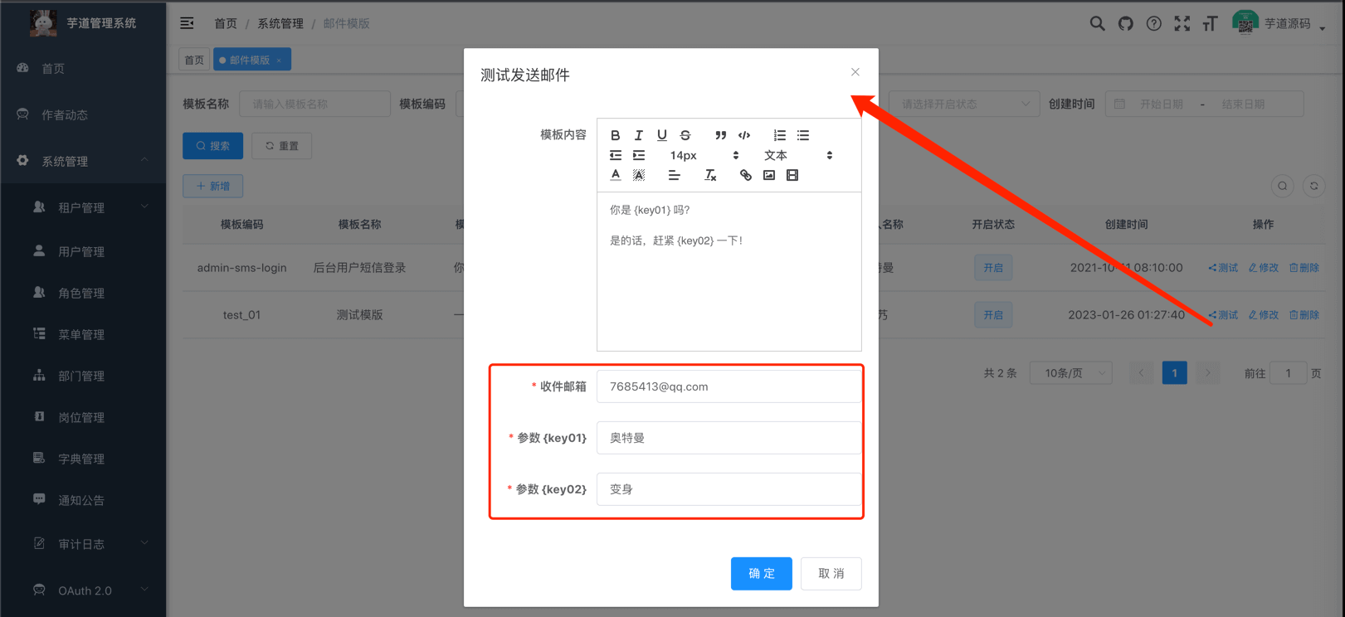
Task: Open 用户管理 in the sidebar
Action: pos(81,251)
